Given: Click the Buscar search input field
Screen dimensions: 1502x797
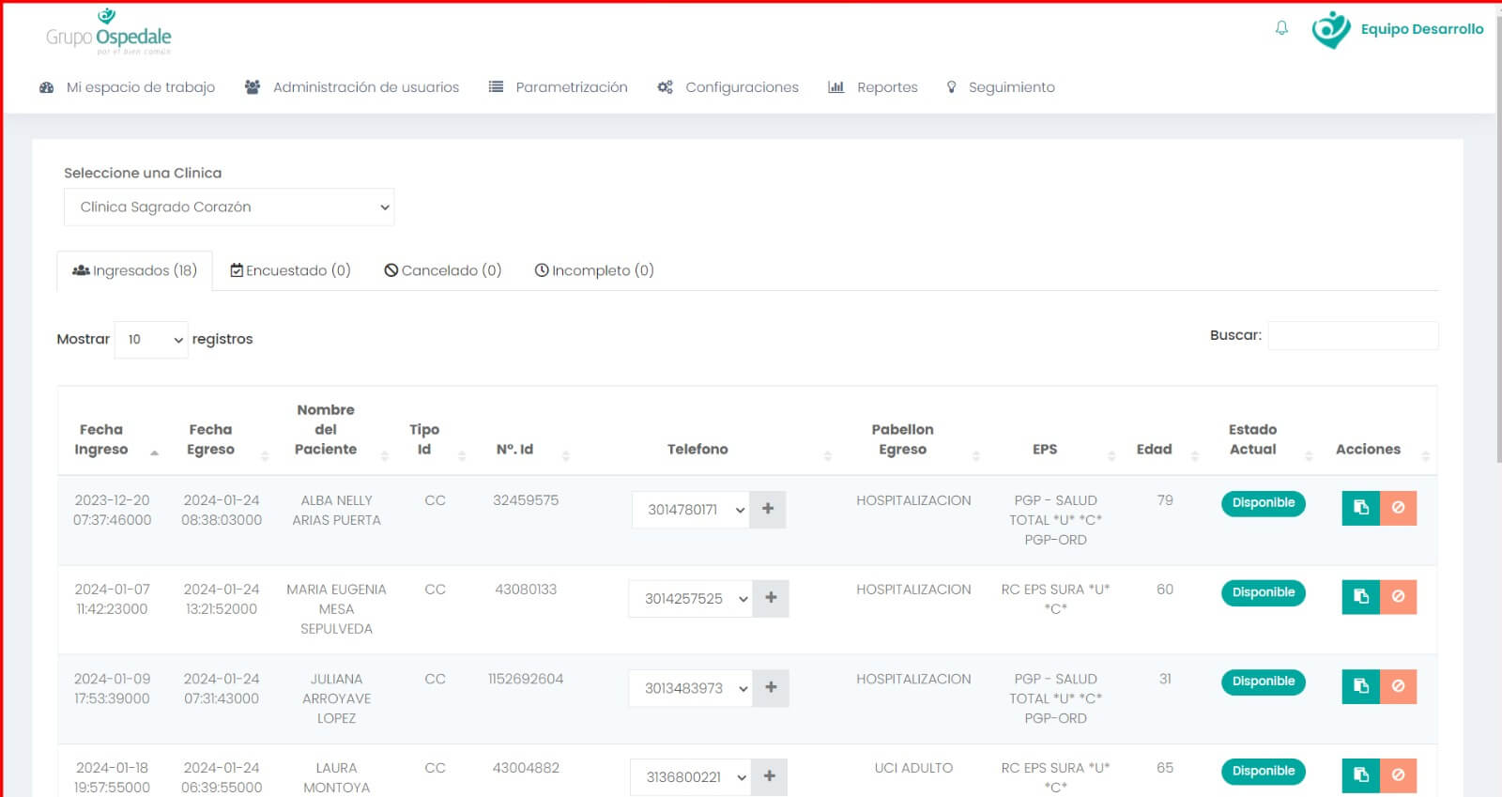Looking at the screenshot, I should (1353, 336).
